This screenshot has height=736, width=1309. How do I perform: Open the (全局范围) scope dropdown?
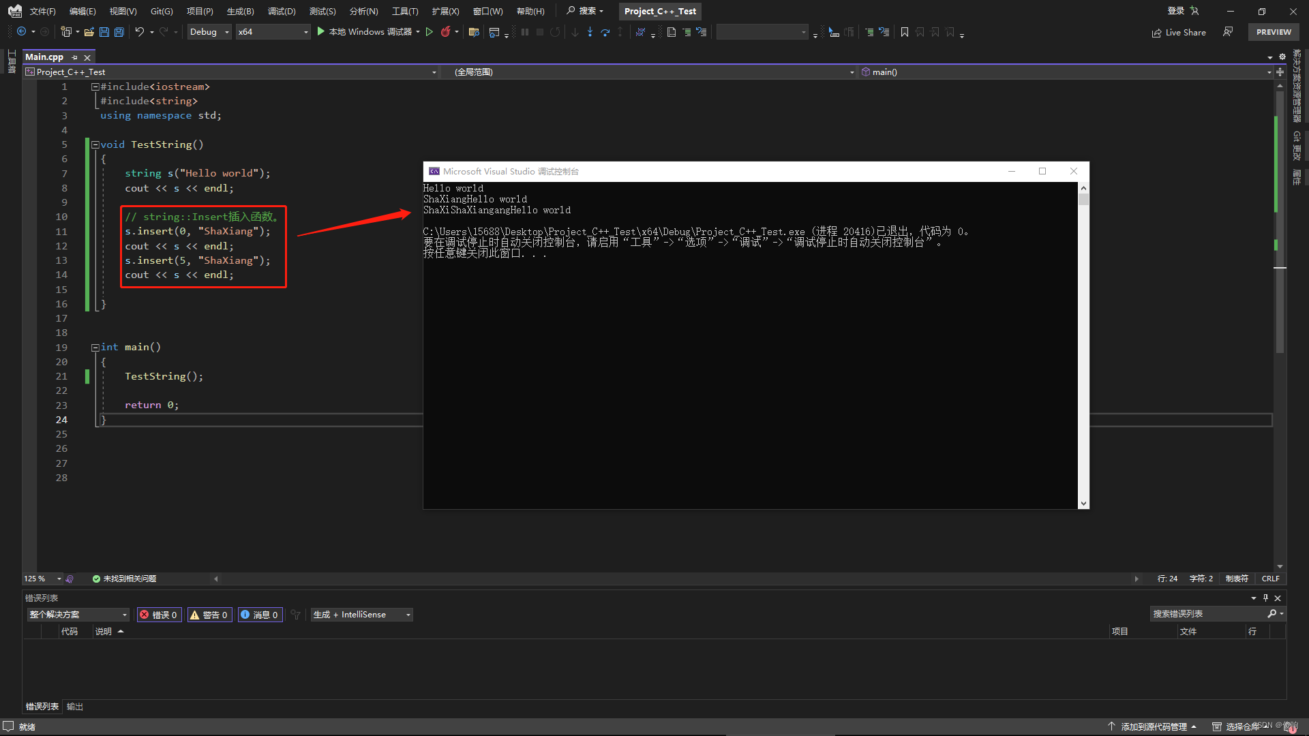click(x=649, y=72)
